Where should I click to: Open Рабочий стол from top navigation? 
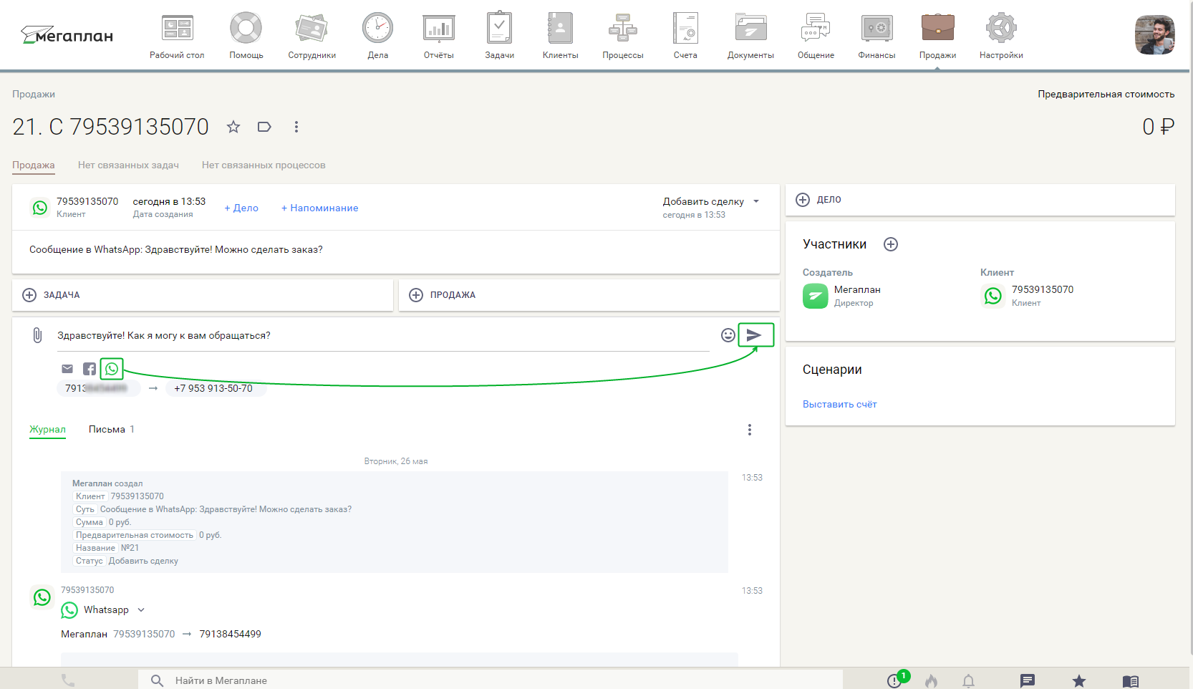coord(177,37)
